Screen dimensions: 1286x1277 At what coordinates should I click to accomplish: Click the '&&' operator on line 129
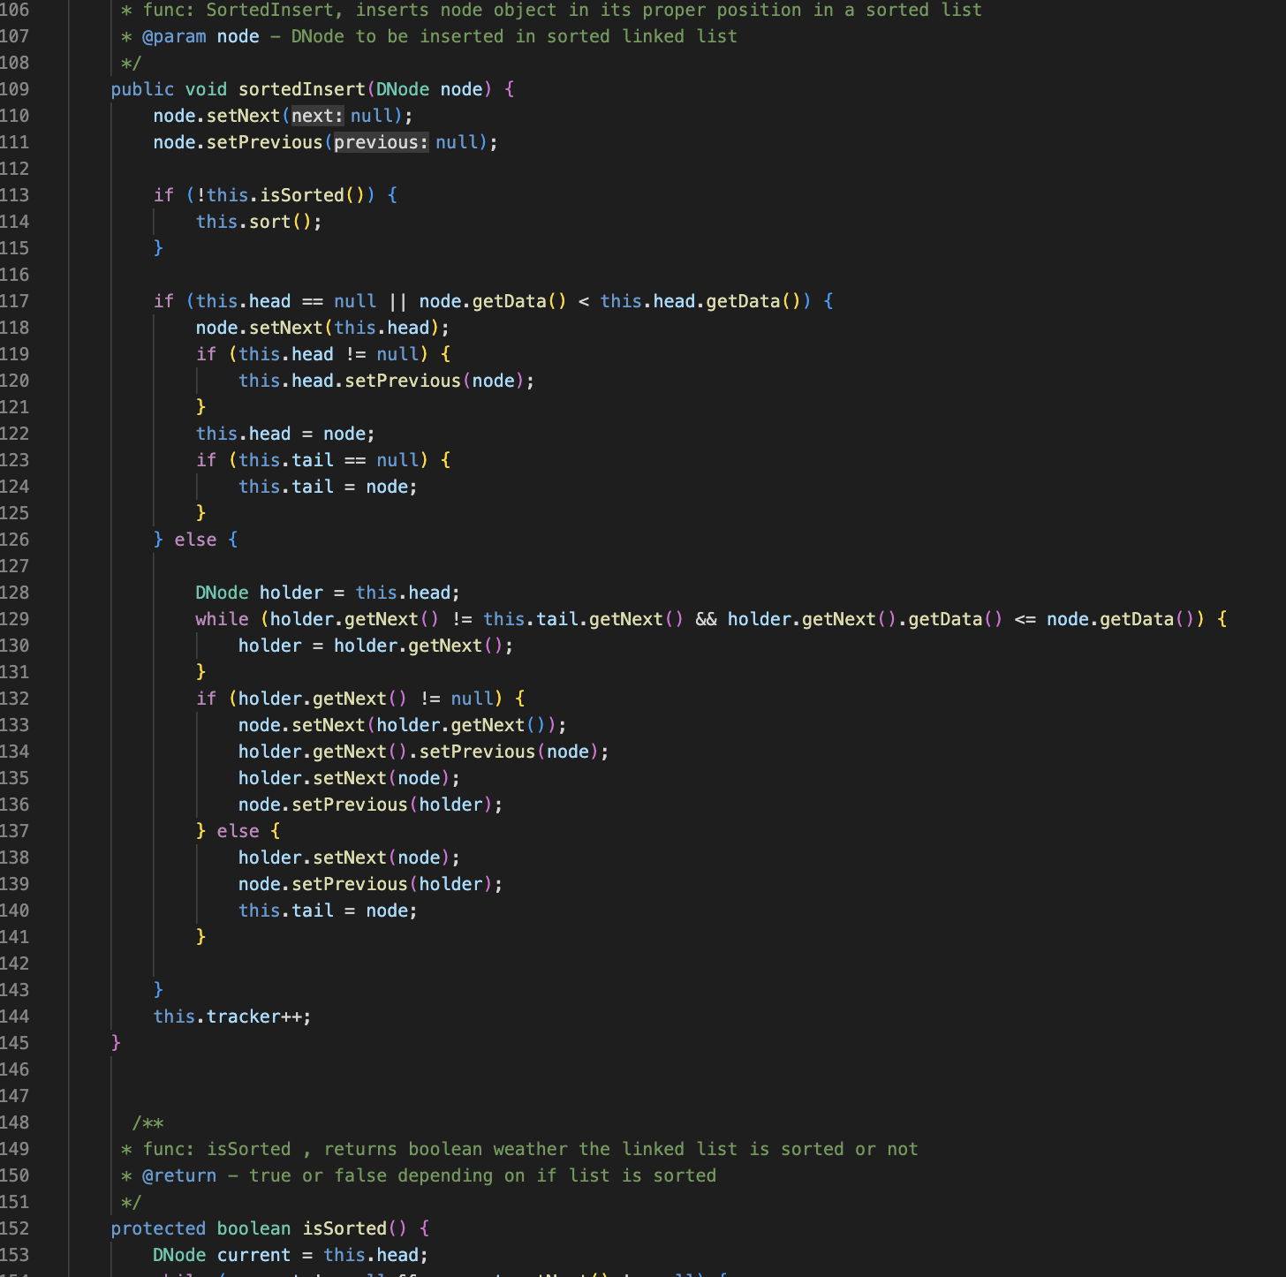point(706,619)
